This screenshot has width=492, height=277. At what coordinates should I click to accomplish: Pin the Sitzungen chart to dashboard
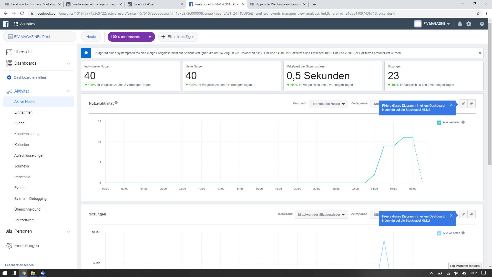pyautogui.click(x=463, y=214)
